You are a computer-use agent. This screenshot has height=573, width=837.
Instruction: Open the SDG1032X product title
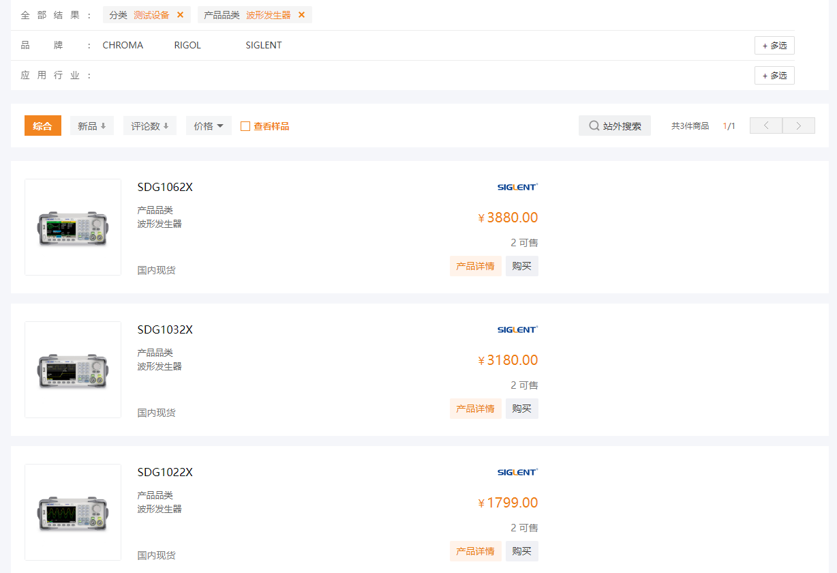point(165,330)
